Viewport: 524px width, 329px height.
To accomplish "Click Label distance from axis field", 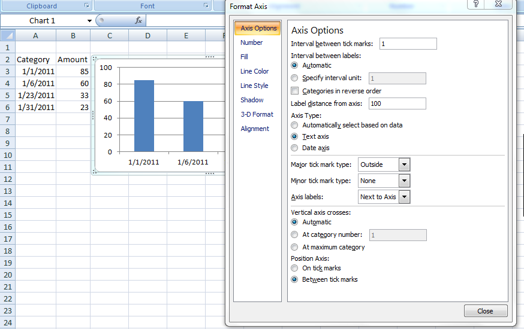I will pos(397,103).
